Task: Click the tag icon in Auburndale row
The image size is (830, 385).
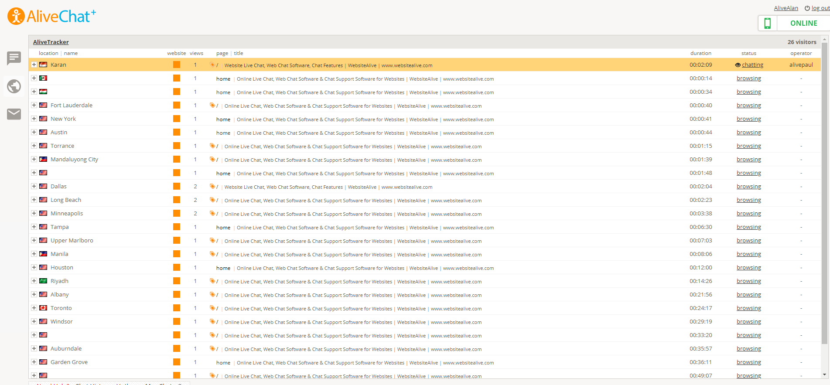Action: tap(212, 348)
